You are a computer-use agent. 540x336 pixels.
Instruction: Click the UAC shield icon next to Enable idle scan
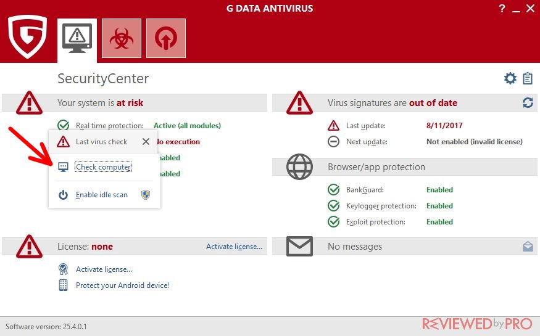point(146,195)
